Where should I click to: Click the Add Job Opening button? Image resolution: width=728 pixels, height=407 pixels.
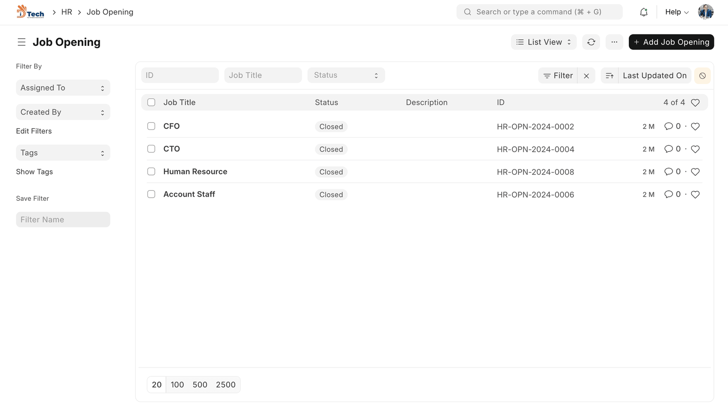click(x=671, y=42)
